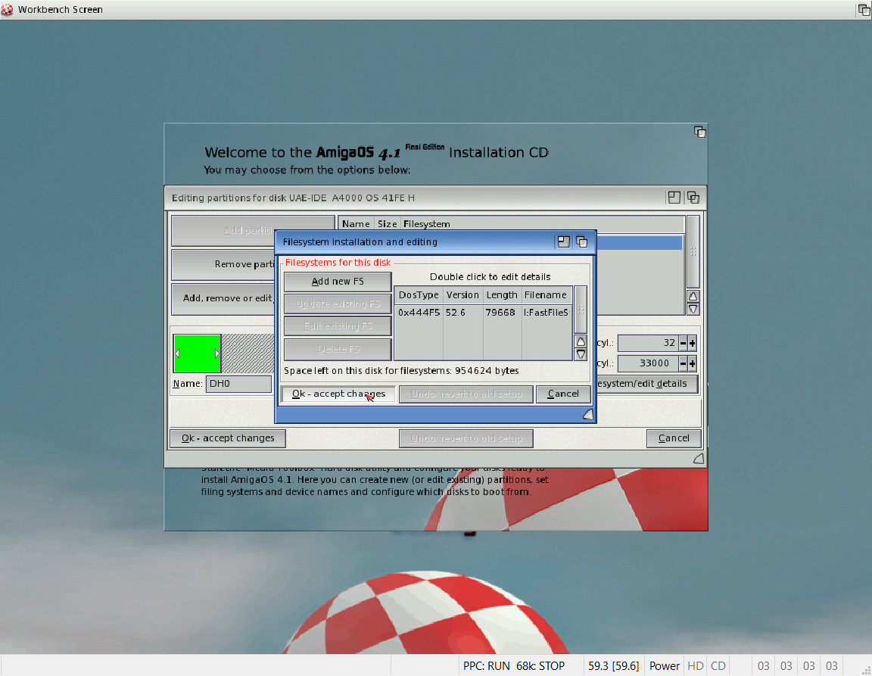Click the Workbench boing ball icon
The width and height of the screenshot is (872, 676).
tap(7, 9)
